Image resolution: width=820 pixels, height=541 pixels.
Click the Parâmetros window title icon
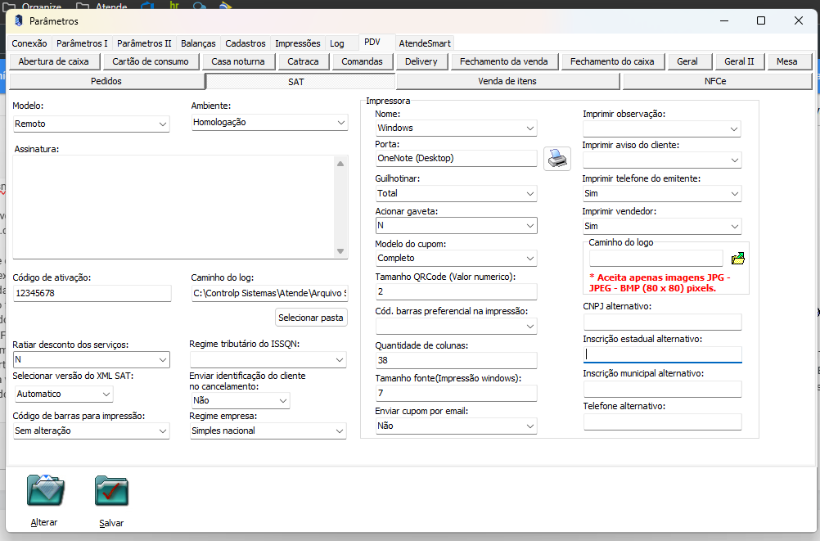coord(19,21)
